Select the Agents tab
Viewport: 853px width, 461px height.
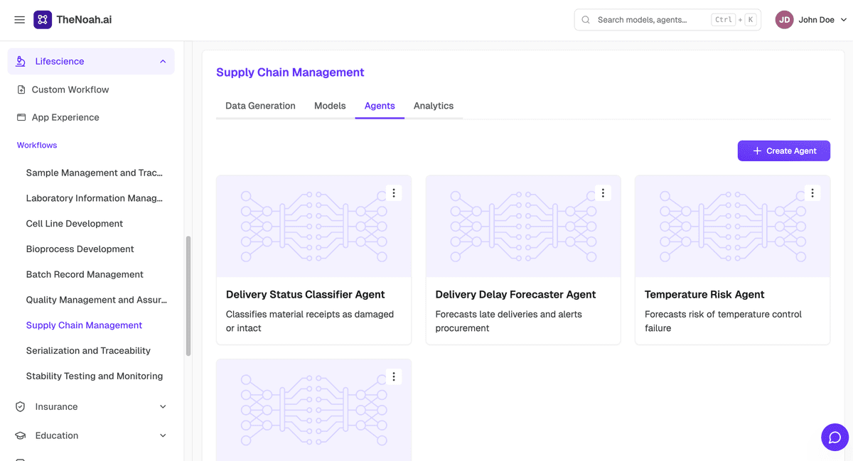tap(380, 106)
